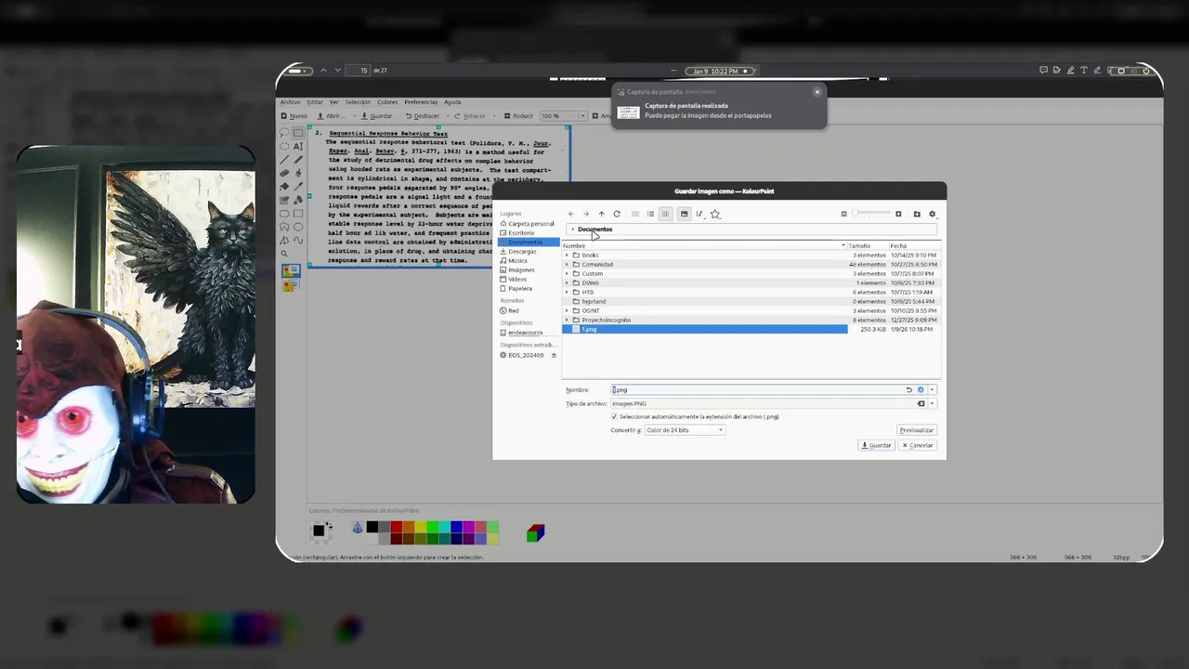
Task: Click the Previsualizar button
Action: click(917, 430)
